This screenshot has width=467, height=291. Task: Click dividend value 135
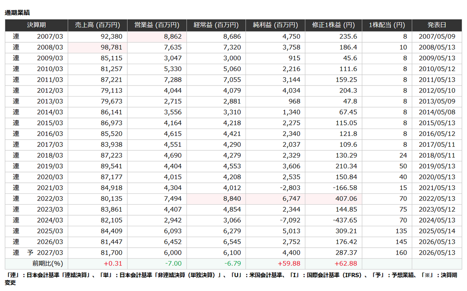401,231
